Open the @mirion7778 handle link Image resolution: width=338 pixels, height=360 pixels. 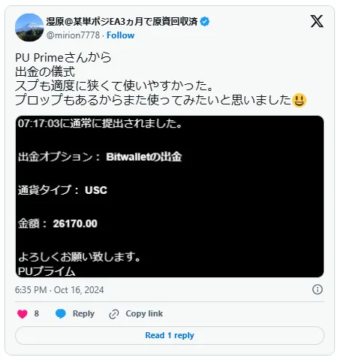coord(73,35)
